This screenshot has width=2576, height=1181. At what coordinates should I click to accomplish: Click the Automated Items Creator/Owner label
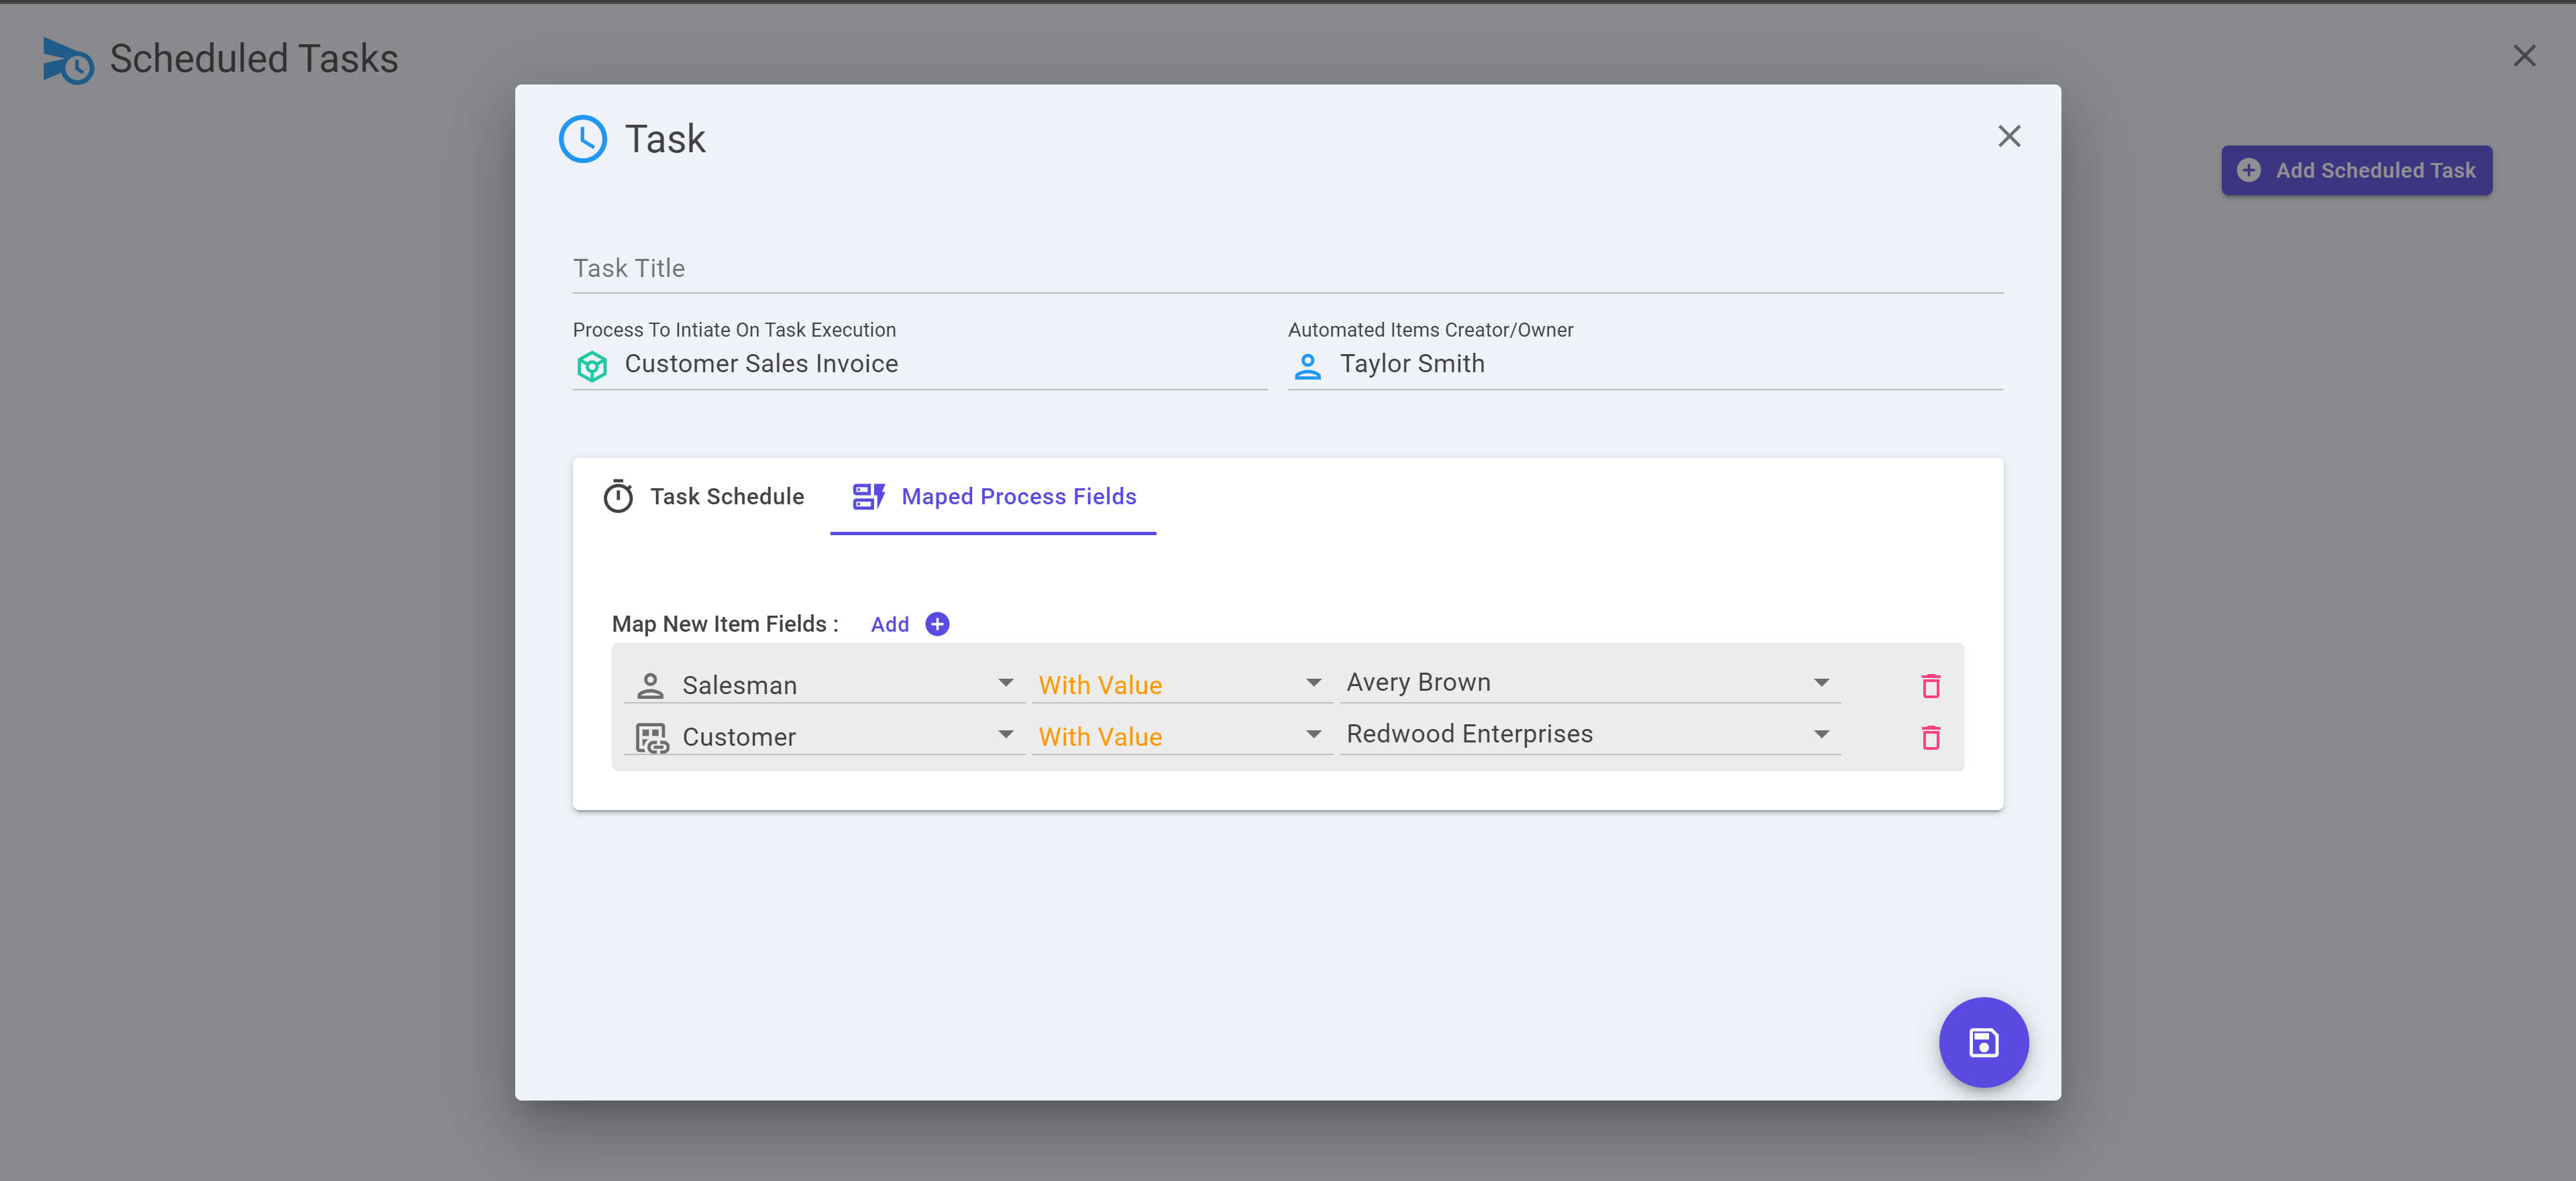coord(1430,330)
